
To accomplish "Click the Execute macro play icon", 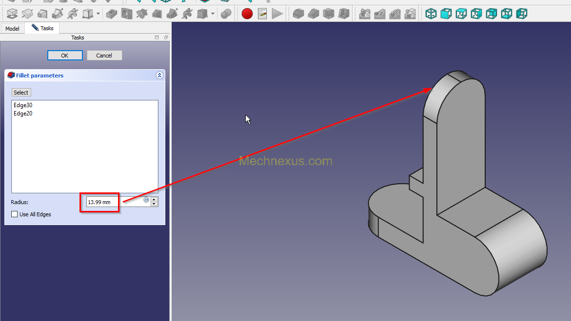I will 277,14.
